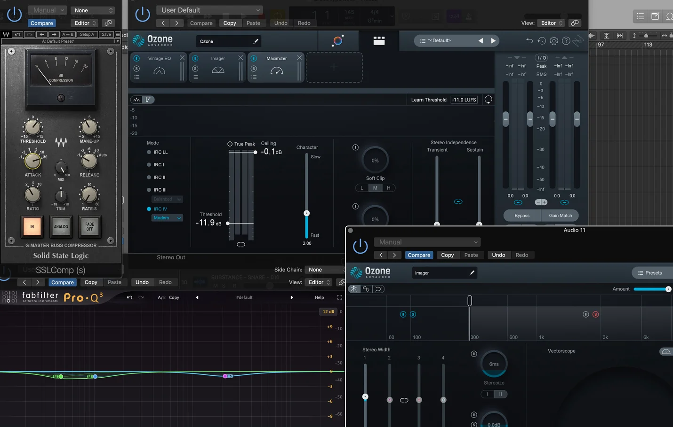Click Imager Amount slider handle
This screenshot has width=673, height=427.
[668, 289]
